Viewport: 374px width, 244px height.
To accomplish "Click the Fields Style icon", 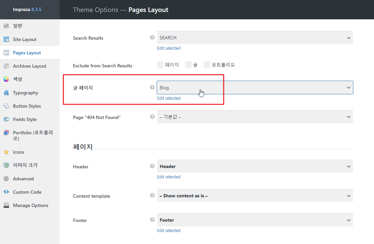I will (x=6, y=119).
